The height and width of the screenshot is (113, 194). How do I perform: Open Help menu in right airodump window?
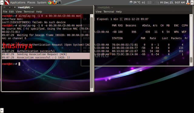click(119, 12)
